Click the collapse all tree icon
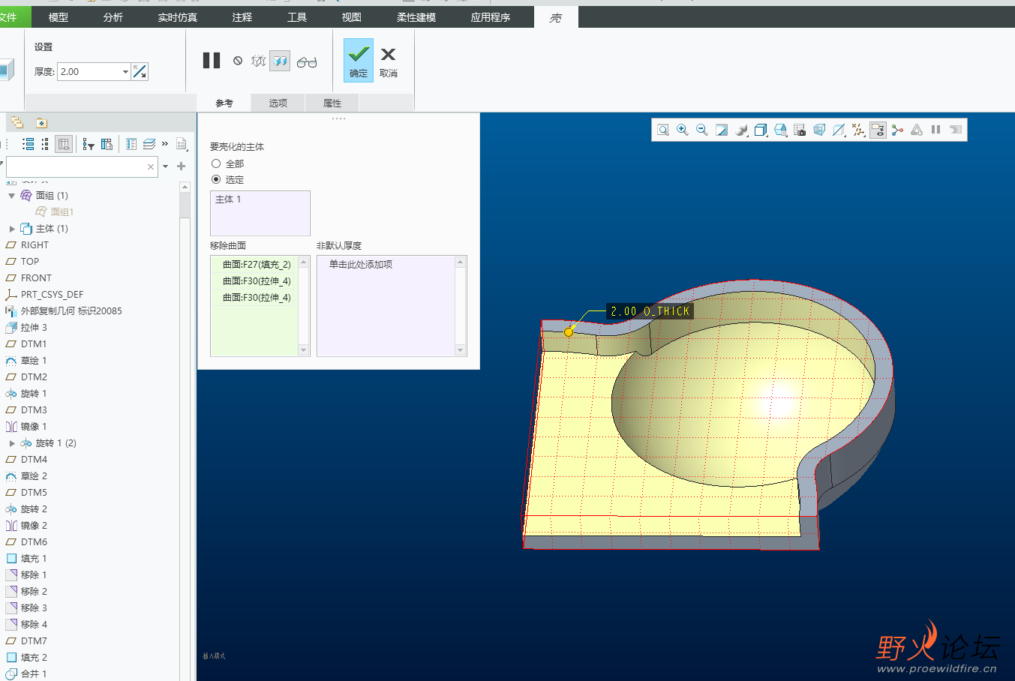 click(45, 144)
